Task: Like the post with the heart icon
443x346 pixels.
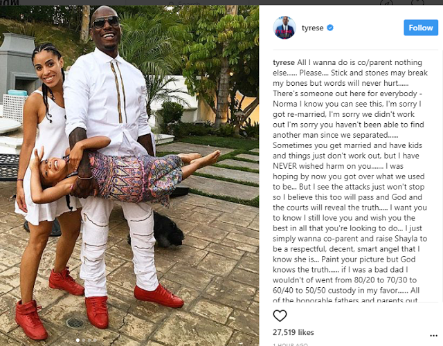Action: pyautogui.click(x=280, y=316)
